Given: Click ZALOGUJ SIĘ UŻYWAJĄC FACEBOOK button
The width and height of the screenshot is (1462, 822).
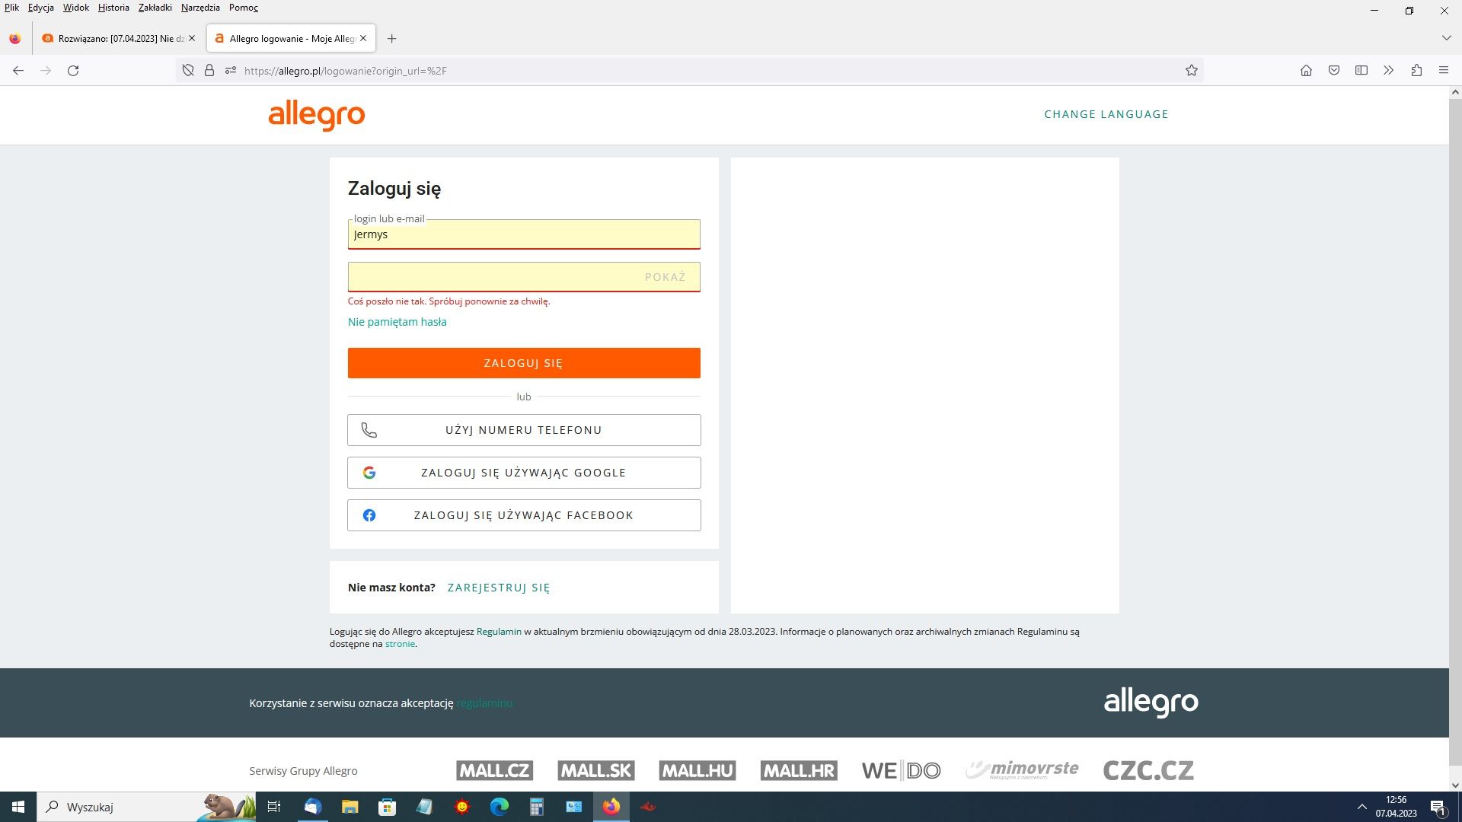Looking at the screenshot, I should pos(524,515).
